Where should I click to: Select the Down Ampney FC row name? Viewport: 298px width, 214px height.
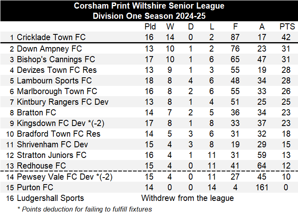coord(49,49)
